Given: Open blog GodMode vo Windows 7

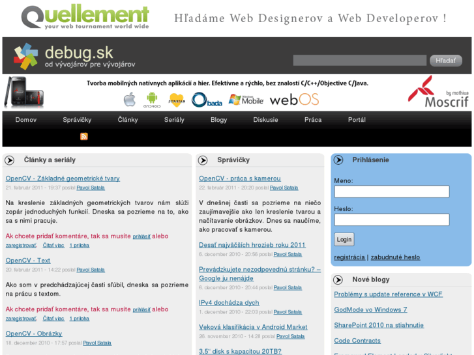Looking at the screenshot, I should (370, 309).
